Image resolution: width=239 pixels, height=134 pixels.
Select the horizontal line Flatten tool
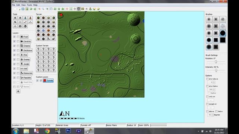pos(20,22)
